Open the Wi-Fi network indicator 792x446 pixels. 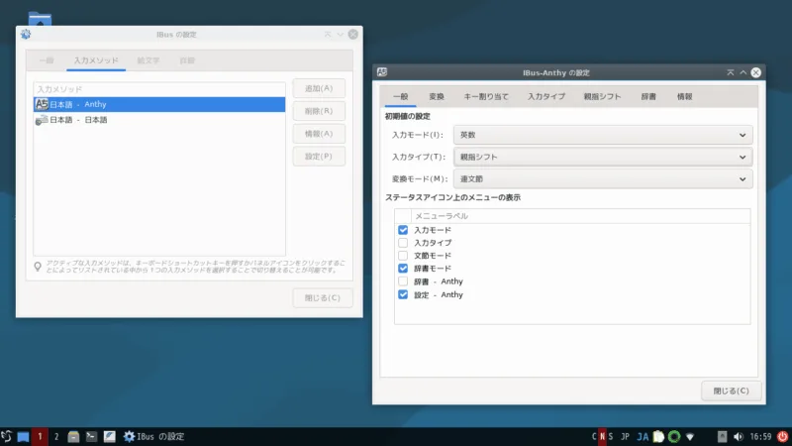[x=691, y=436]
